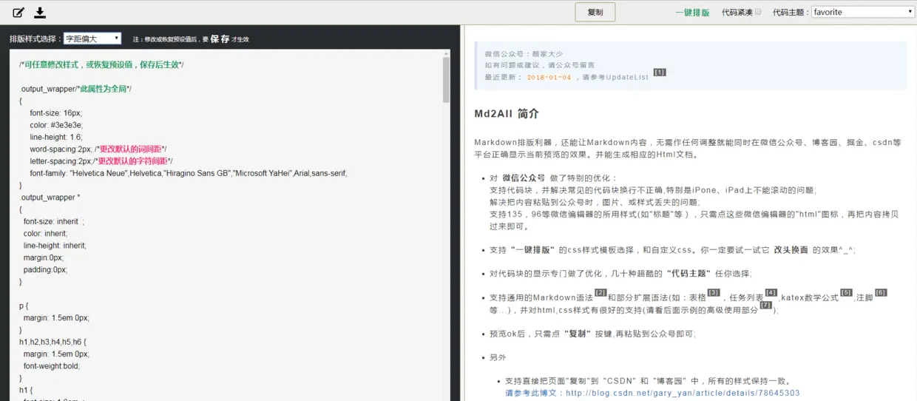The width and height of the screenshot is (917, 401).
Task: Click the 另外 bullet item
Action: [x=498, y=357]
